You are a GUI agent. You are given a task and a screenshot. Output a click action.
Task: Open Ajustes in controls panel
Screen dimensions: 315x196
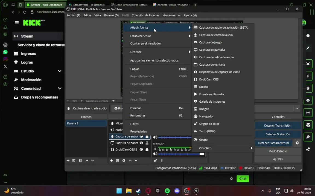278,159
